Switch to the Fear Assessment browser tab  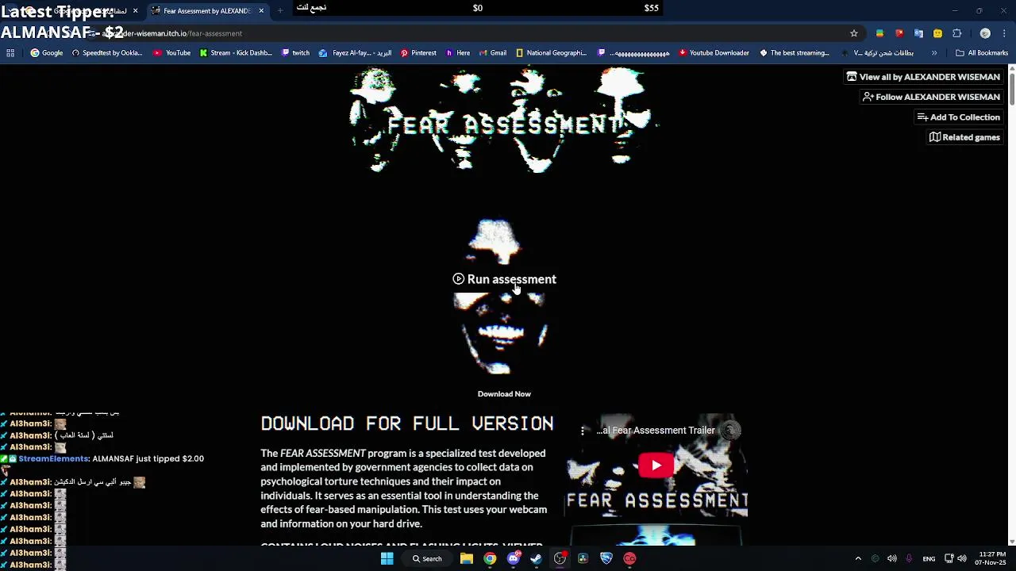(x=206, y=11)
